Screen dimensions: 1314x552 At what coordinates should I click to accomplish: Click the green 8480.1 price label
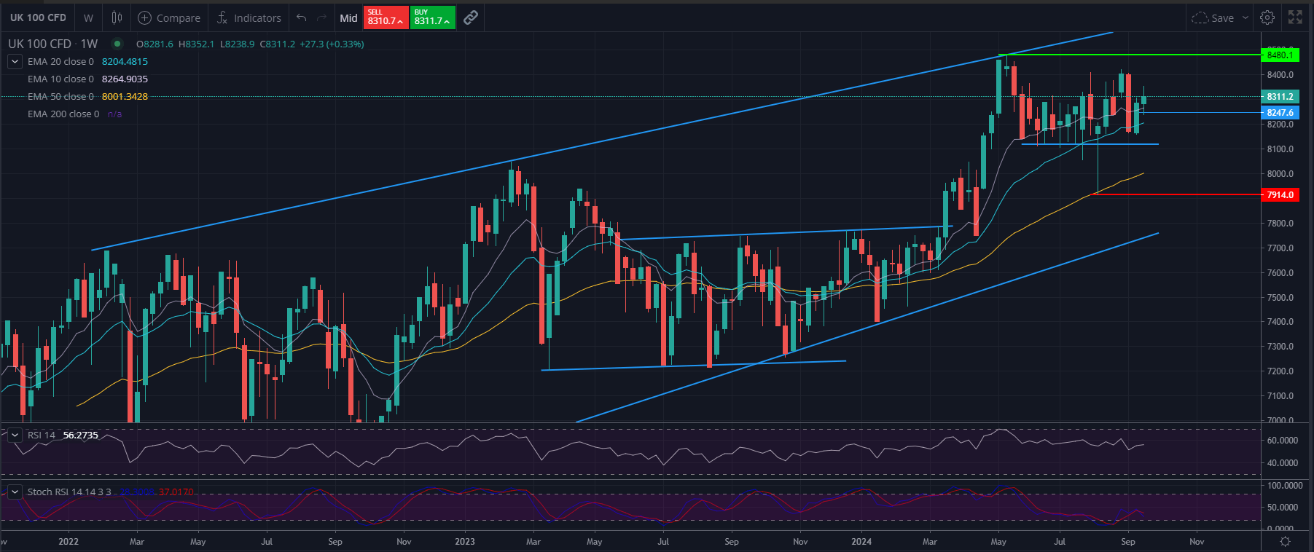tap(1280, 55)
